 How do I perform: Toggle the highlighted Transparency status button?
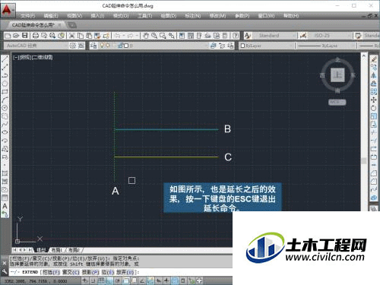pos(175,280)
